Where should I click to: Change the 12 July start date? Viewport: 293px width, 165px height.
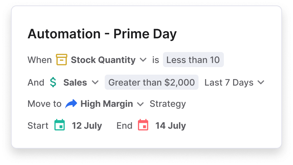pos(87,126)
